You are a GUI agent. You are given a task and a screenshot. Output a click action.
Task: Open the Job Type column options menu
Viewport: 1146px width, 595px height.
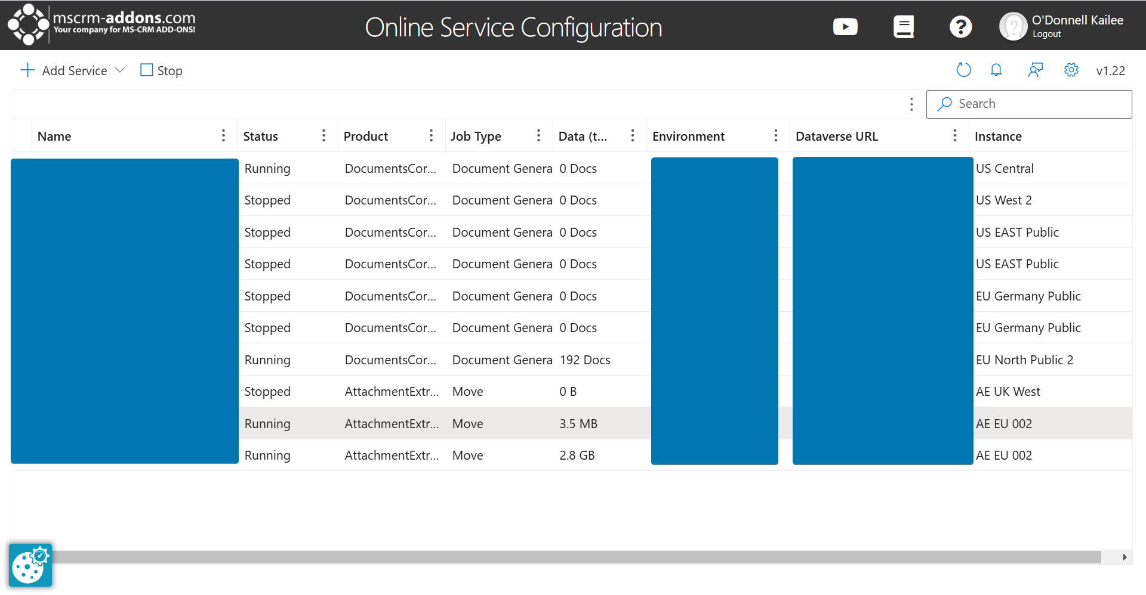[538, 136]
